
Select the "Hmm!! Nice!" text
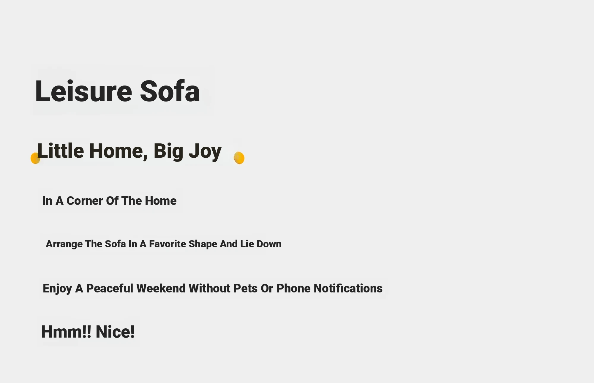click(88, 332)
